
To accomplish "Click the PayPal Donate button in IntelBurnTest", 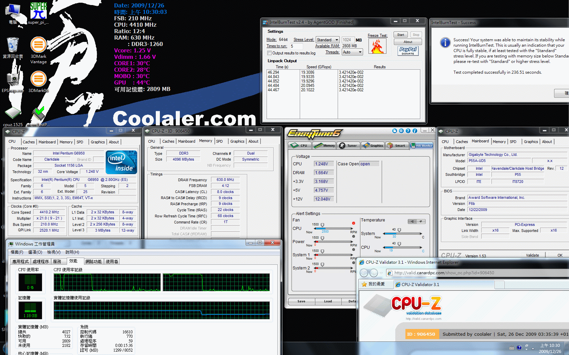I will [x=408, y=51].
